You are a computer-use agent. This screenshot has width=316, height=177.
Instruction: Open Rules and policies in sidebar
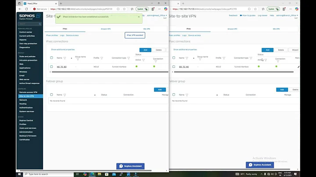point(27,57)
